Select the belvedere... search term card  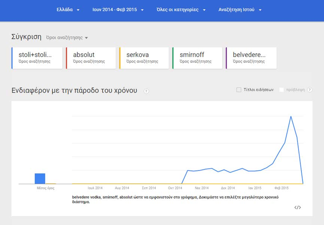point(251,58)
